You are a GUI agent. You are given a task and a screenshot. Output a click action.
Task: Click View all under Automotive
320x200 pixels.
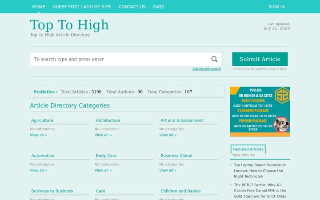pos(38,170)
